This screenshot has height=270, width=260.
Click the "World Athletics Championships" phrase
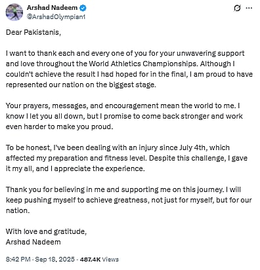(142, 64)
